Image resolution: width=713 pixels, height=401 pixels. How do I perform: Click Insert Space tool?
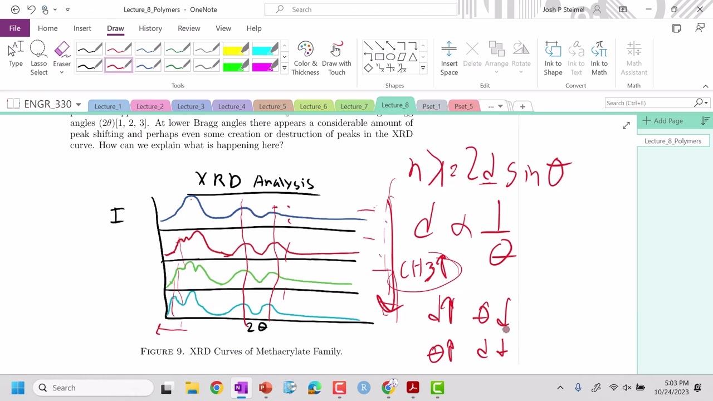(x=449, y=58)
